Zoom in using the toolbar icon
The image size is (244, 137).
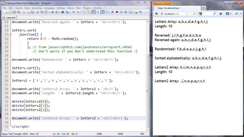[73, 12]
